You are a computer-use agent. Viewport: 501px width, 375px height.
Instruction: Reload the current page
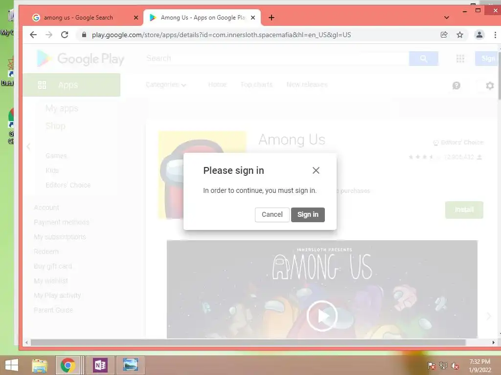coord(65,35)
